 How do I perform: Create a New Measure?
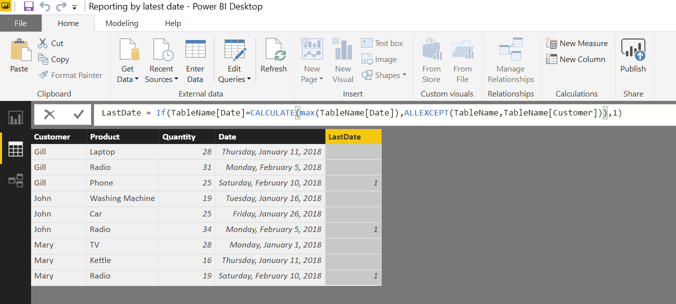point(577,43)
